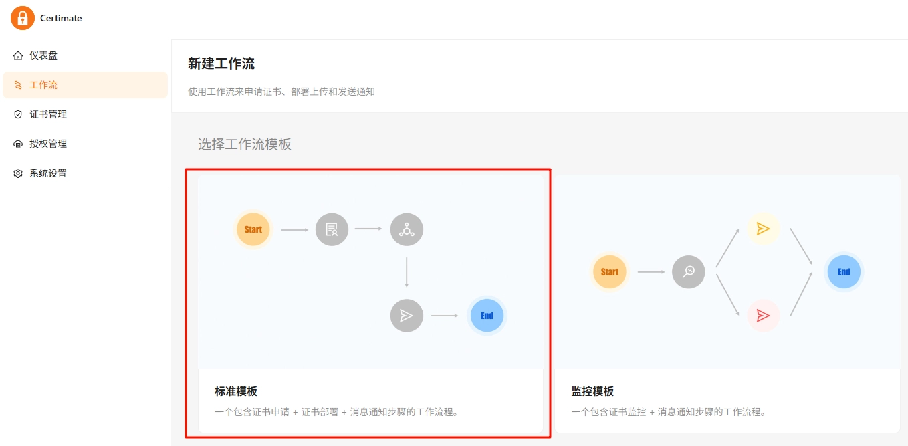Click the red paper plane node icon
Screen dimensions: 908x446
763,316
